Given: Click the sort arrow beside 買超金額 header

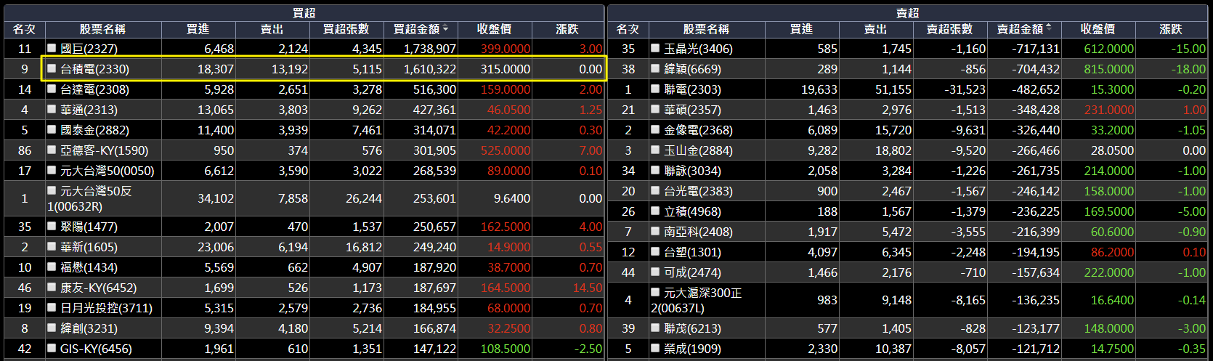Looking at the screenshot, I should click(445, 29).
